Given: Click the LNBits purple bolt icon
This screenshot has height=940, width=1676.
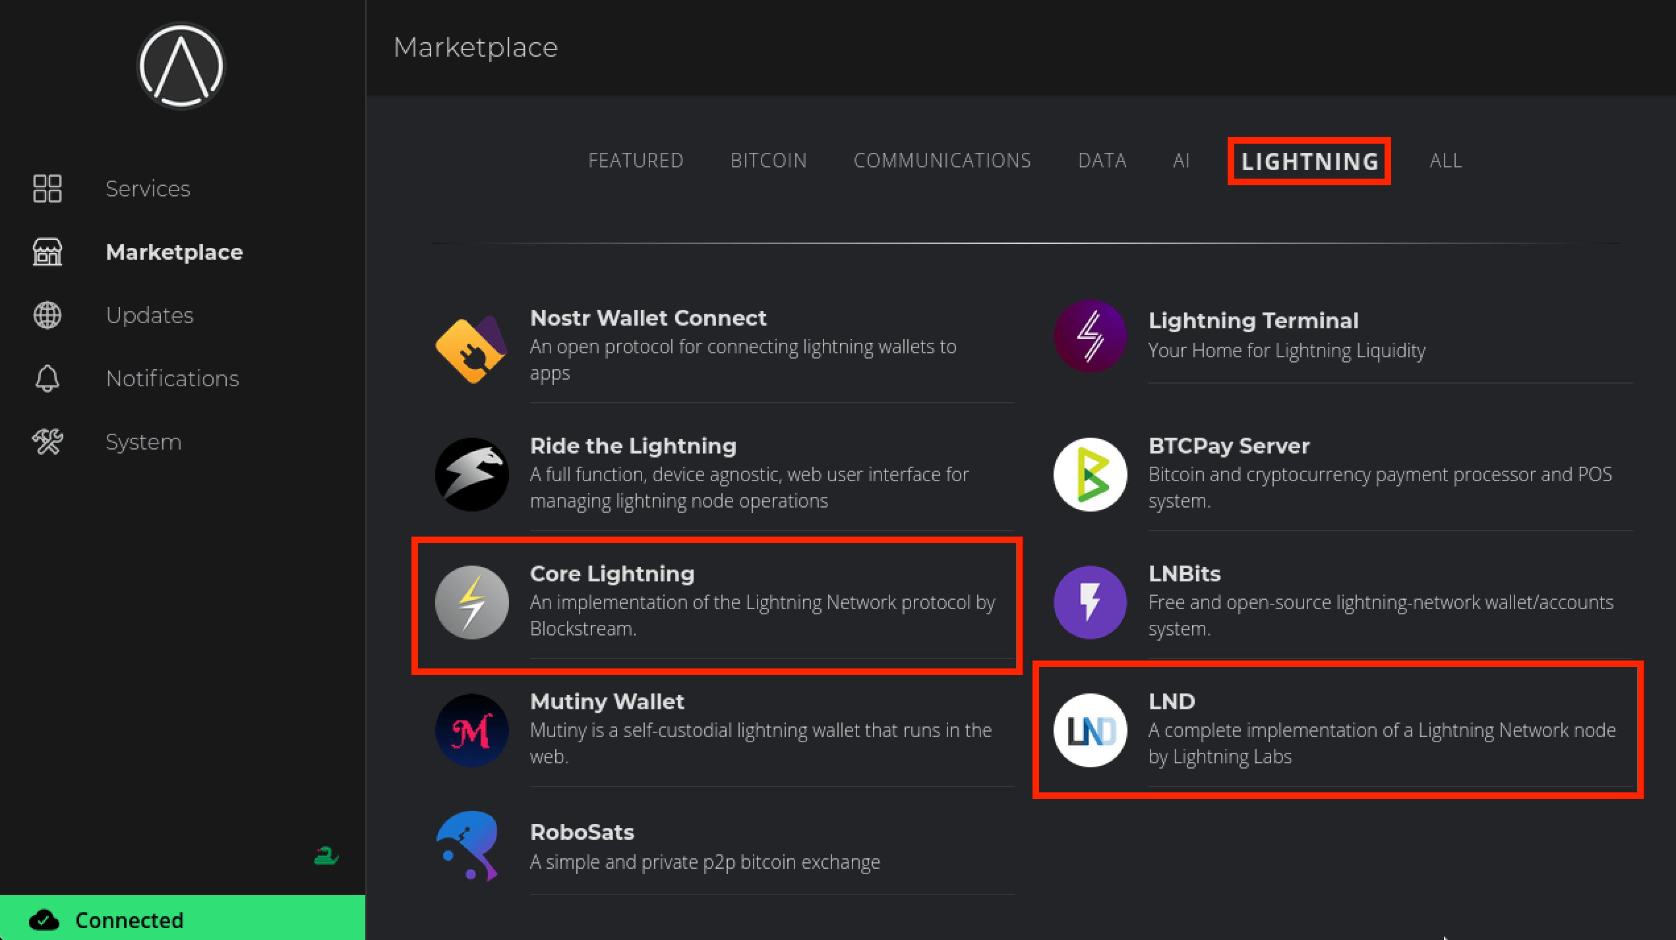Looking at the screenshot, I should [x=1090, y=602].
